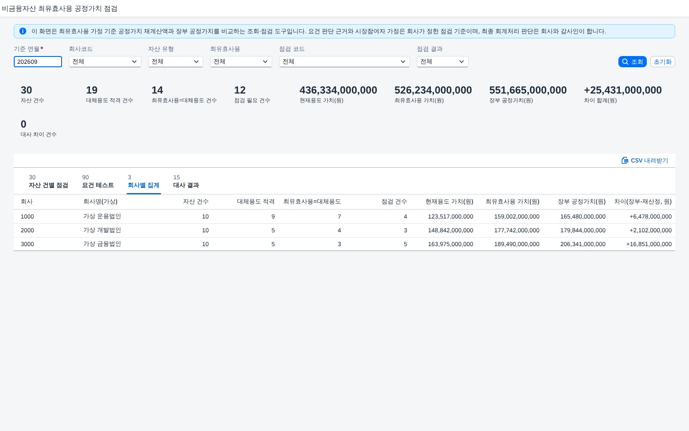
Task: Click the 자산 건수 column header
Action: (x=196, y=202)
